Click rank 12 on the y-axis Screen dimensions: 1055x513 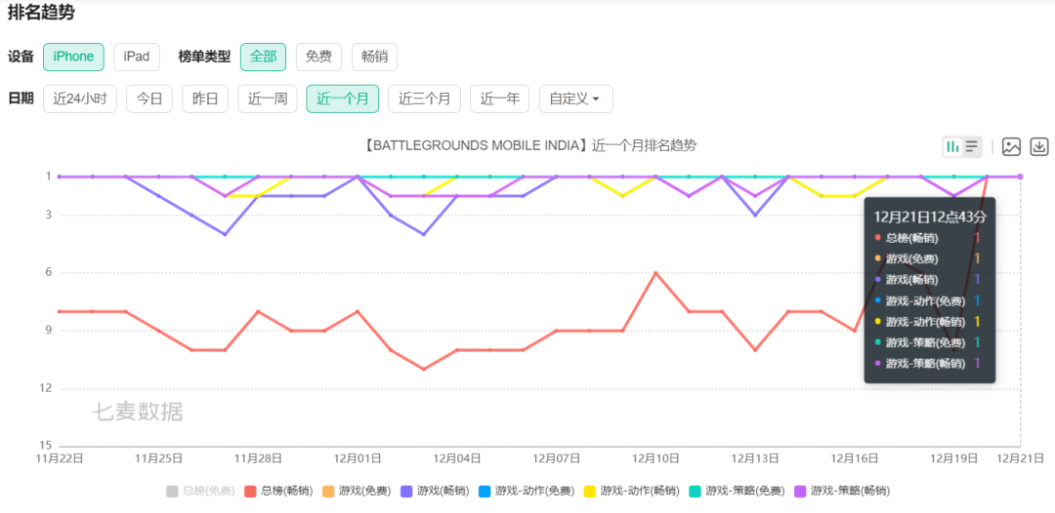point(47,388)
